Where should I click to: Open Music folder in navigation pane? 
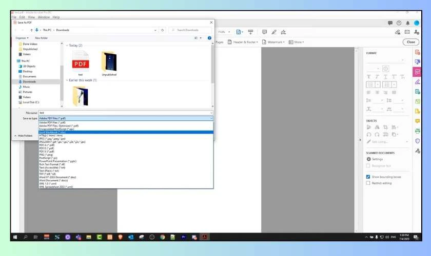coord(26,87)
